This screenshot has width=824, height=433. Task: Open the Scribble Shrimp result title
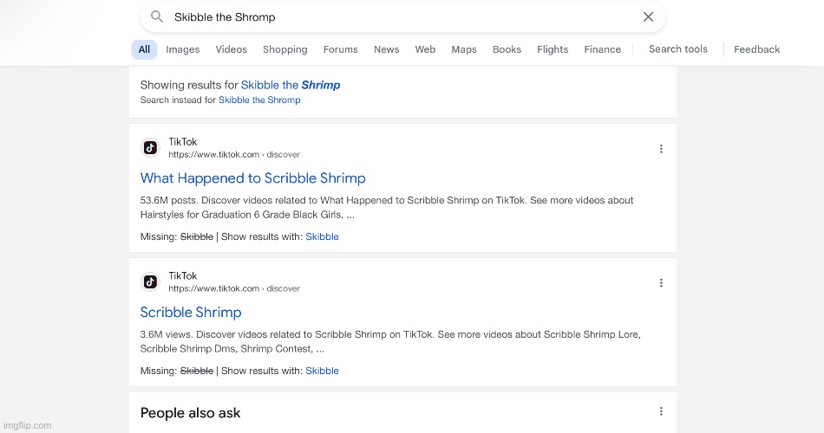point(191,312)
